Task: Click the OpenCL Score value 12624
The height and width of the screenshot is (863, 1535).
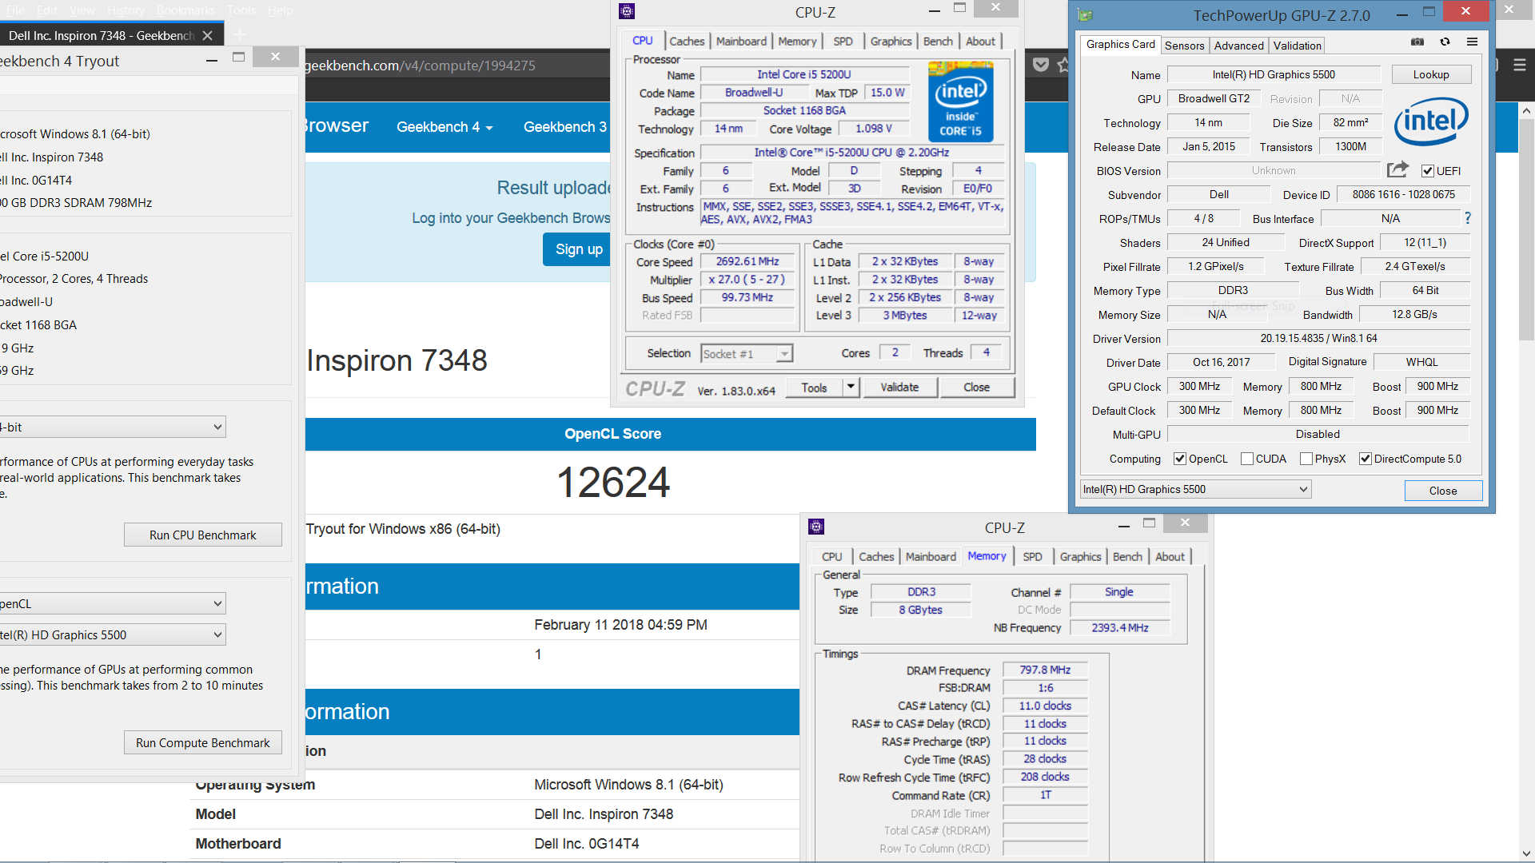Action: 613,483
